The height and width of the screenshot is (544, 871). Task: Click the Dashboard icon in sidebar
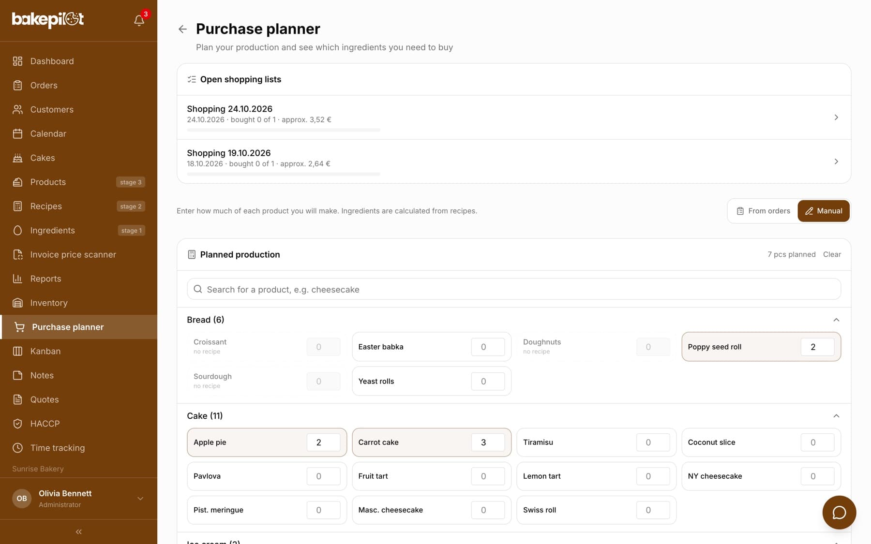click(x=17, y=61)
